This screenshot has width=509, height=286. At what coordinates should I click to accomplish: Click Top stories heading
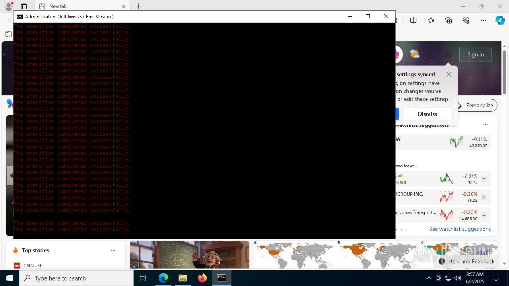click(35, 250)
